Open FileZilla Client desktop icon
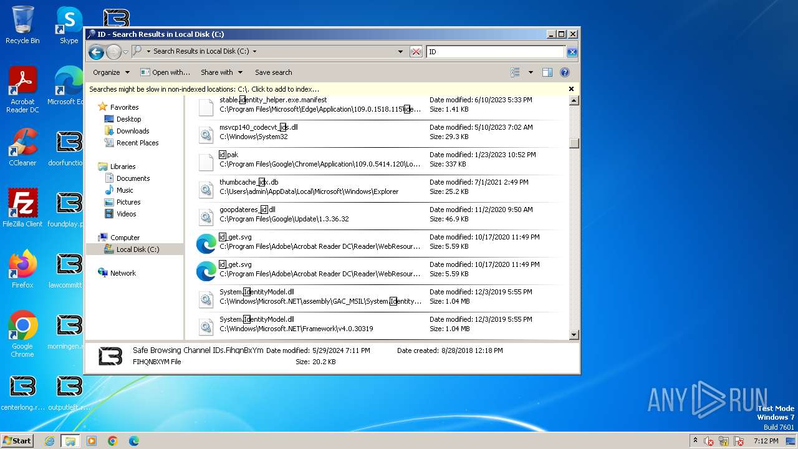798x449 pixels. [22, 208]
